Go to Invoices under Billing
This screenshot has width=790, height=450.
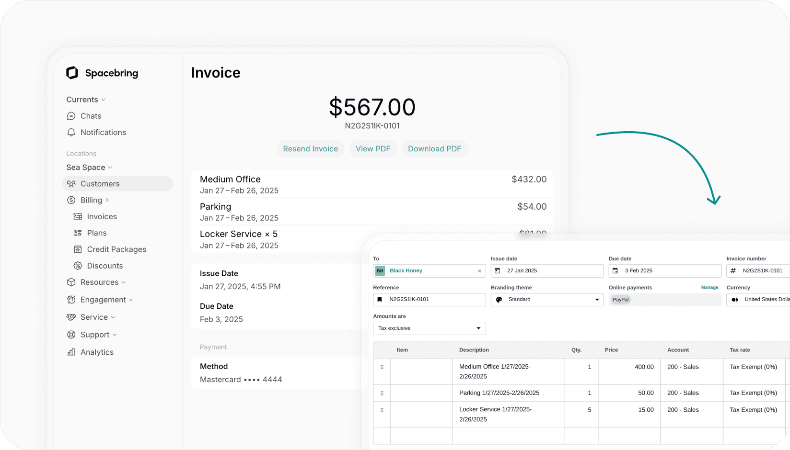pyautogui.click(x=102, y=216)
